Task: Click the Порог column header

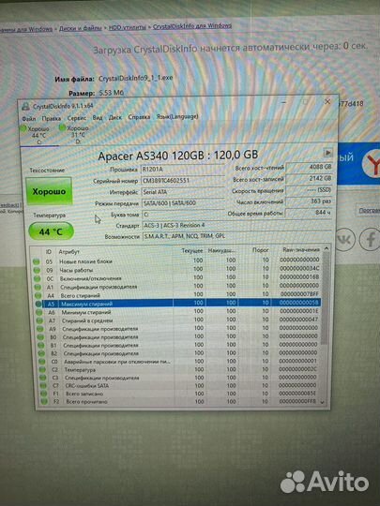Action: 261,250
